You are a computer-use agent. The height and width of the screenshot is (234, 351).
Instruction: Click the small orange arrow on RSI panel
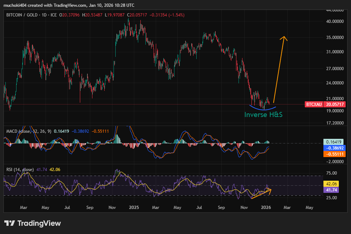click(x=261, y=193)
